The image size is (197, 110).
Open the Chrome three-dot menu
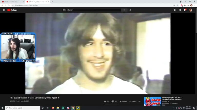[195, 5]
